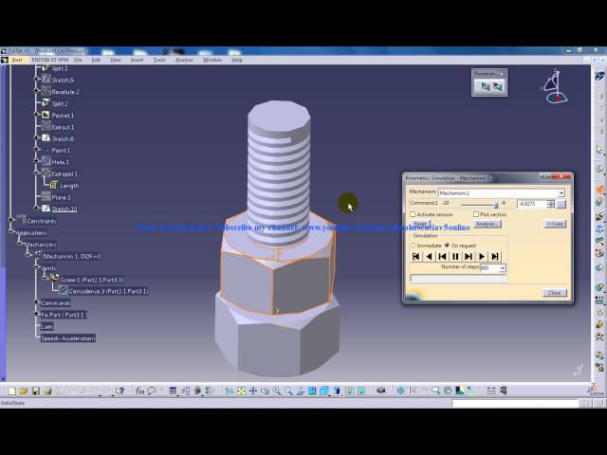Click the Hide/Show icon

pos(349,391)
